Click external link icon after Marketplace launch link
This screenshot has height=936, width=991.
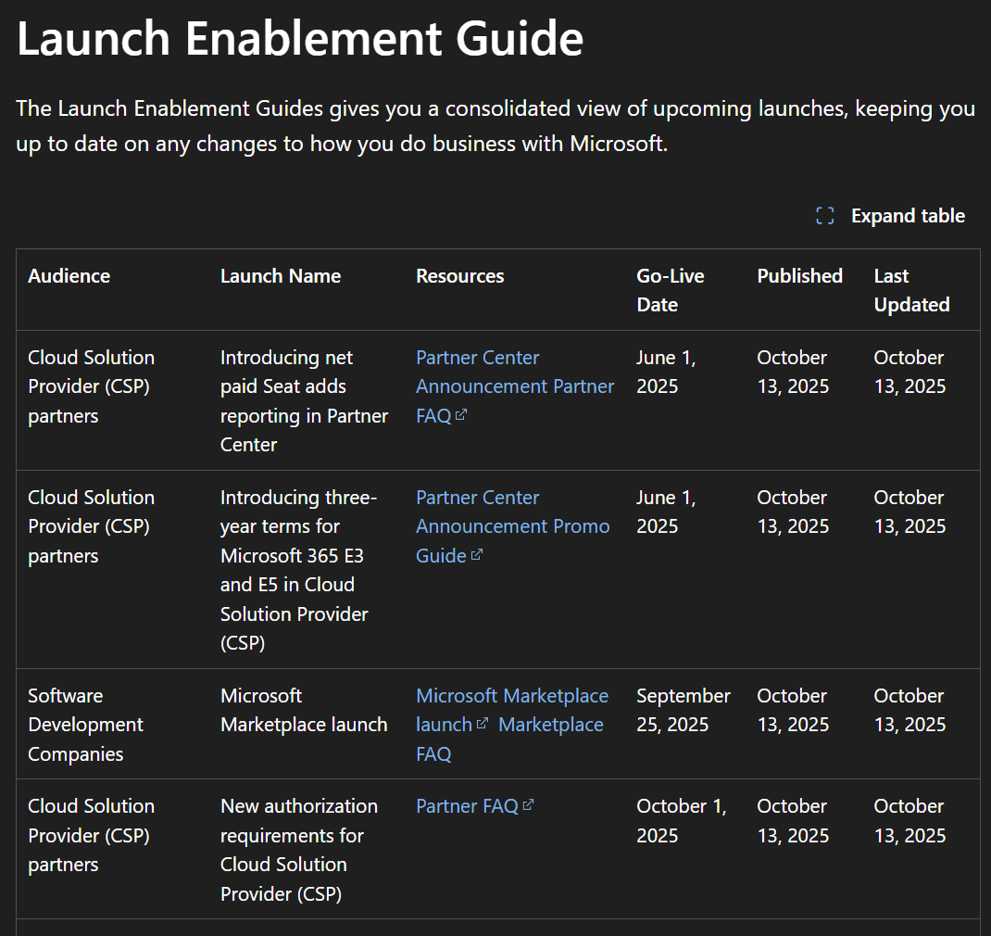click(483, 723)
